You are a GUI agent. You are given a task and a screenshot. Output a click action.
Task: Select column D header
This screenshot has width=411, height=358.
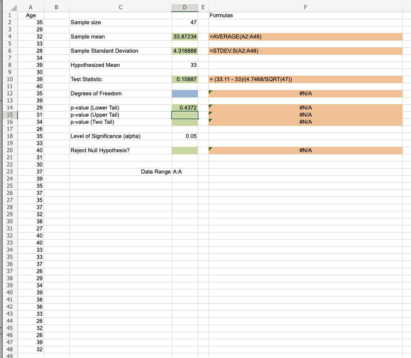click(x=185, y=8)
